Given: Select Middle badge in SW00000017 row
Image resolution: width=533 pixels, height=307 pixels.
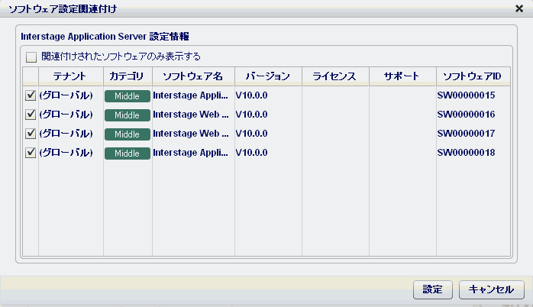Looking at the screenshot, I should pos(127,134).
